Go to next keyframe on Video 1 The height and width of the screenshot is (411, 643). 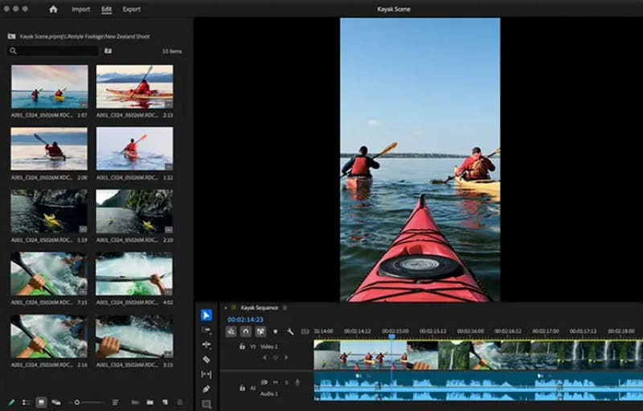click(286, 357)
